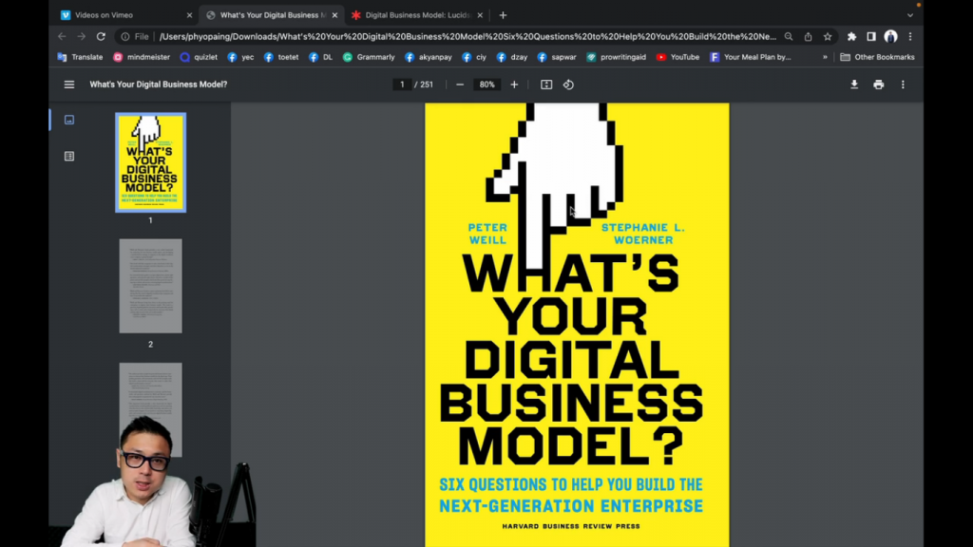The image size is (973, 547).
Task: Switch to the Videos on Vimeo tab
Action: pyautogui.click(x=126, y=15)
